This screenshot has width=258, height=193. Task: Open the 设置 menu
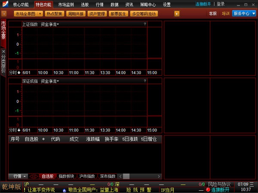[x=167, y=5]
